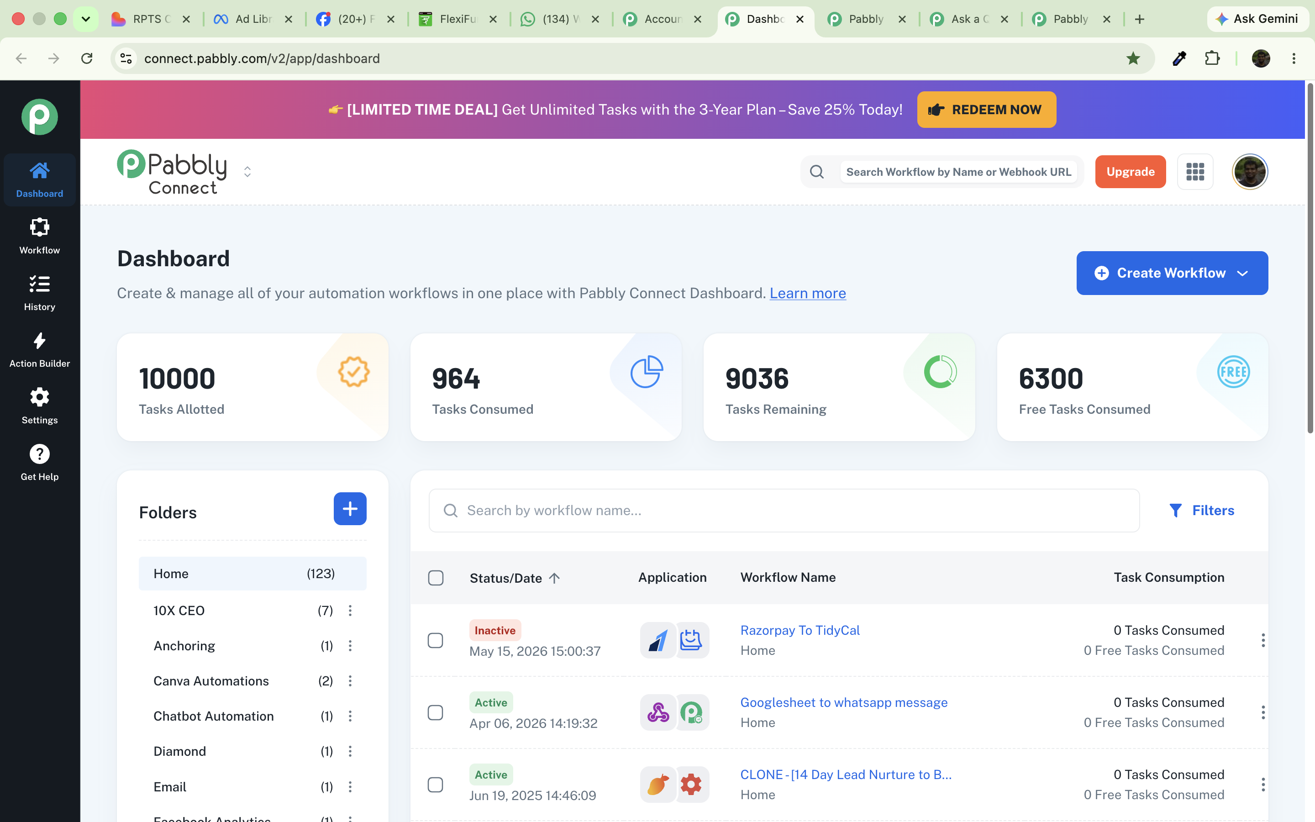The width and height of the screenshot is (1315, 822).
Task: Follow the Learn more link
Action: tap(807, 293)
